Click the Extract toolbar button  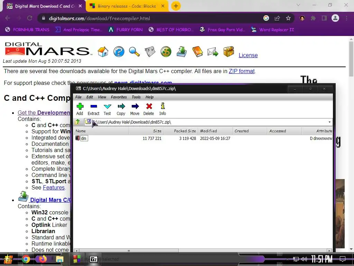(x=93, y=109)
